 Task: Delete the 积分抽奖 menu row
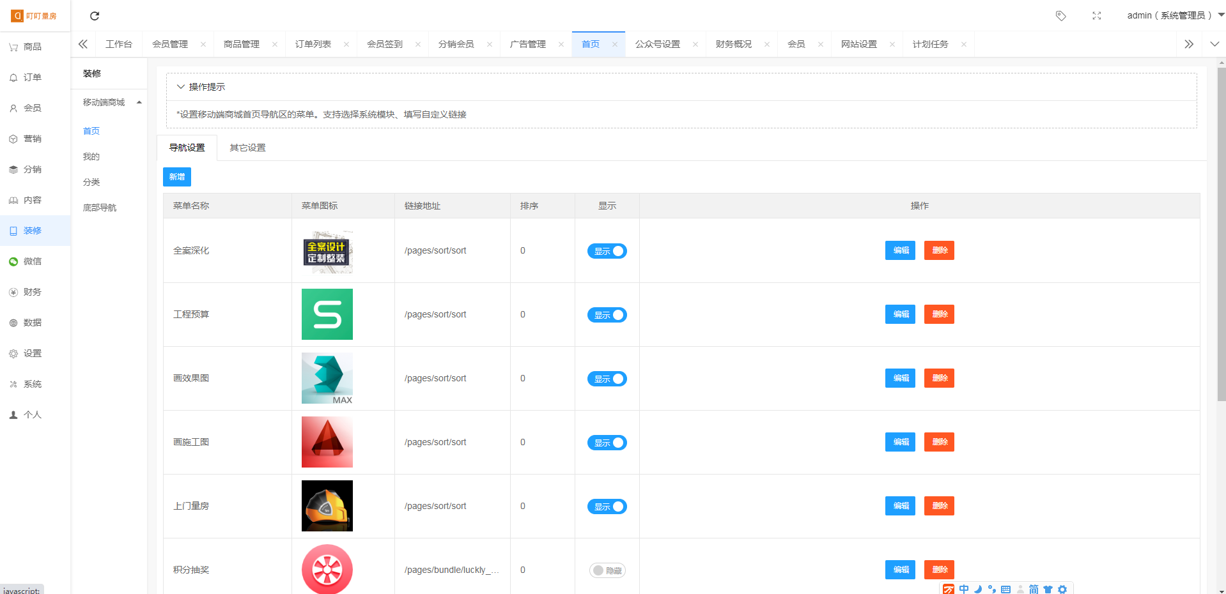click(x=939, y=570)
